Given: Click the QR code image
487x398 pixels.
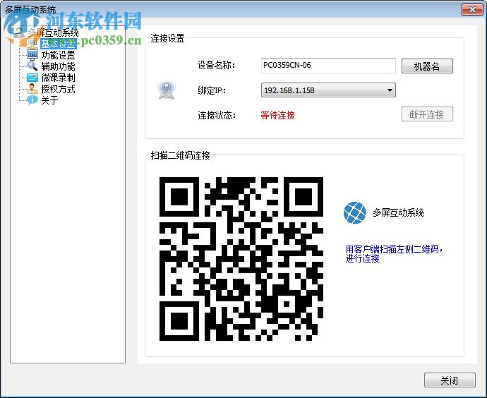Looking at the screenshot, I should (241, 259).
